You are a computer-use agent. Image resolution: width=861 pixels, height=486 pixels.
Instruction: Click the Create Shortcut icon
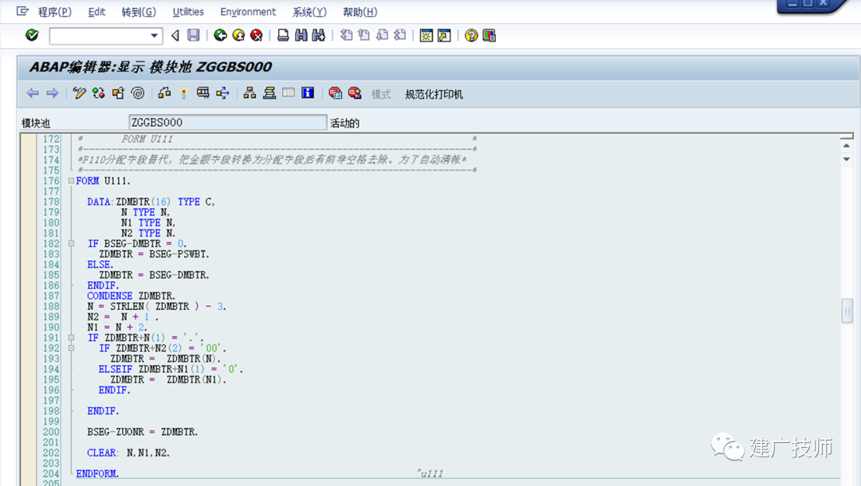pos(444,36)
